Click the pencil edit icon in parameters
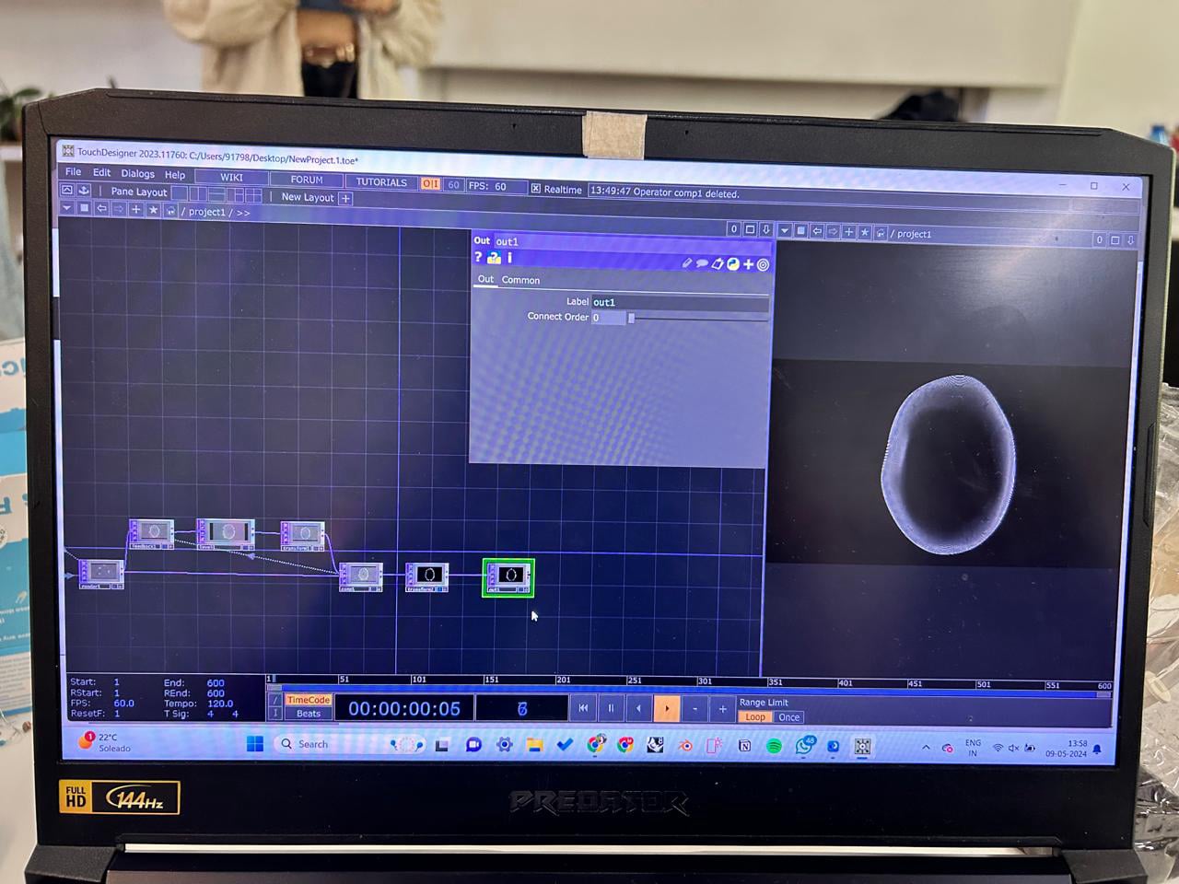This screenshot has width=1179, height=884. click(x=686, y=263)
